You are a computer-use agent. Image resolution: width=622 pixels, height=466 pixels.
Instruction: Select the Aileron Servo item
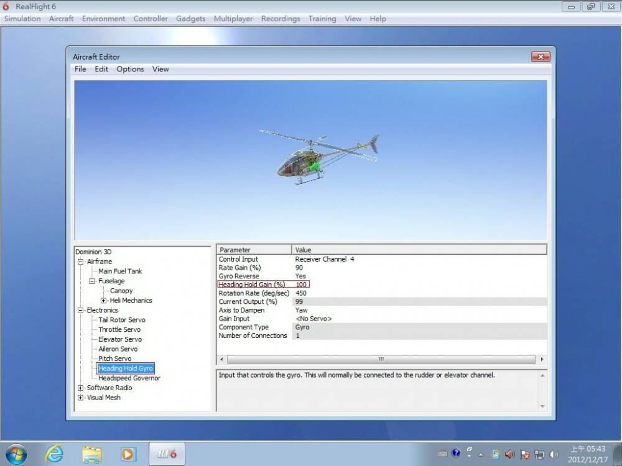pyautogui.click(x=118, y=349)
